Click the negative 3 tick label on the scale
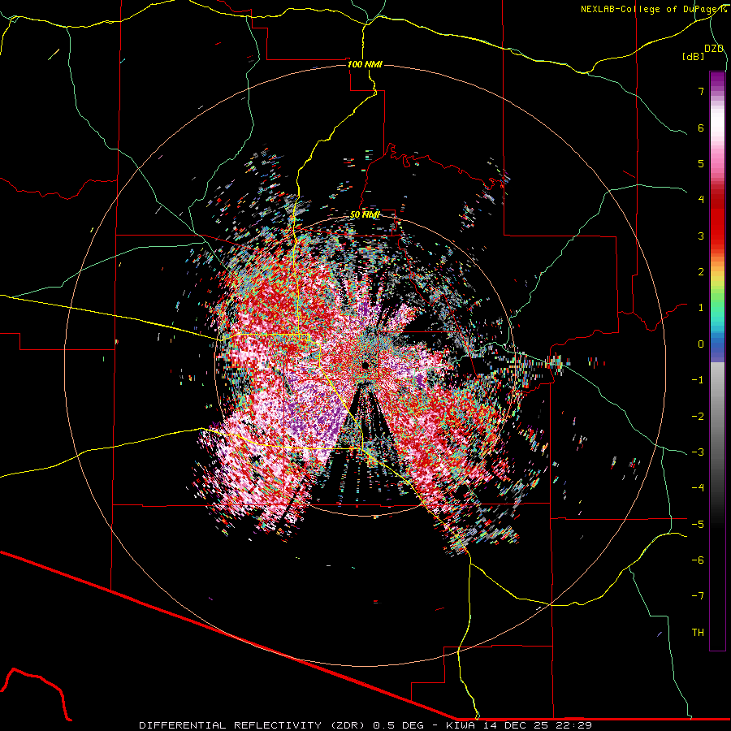This screenshot has width=731, height=731. pyautogui.click(x=698, y=452)
